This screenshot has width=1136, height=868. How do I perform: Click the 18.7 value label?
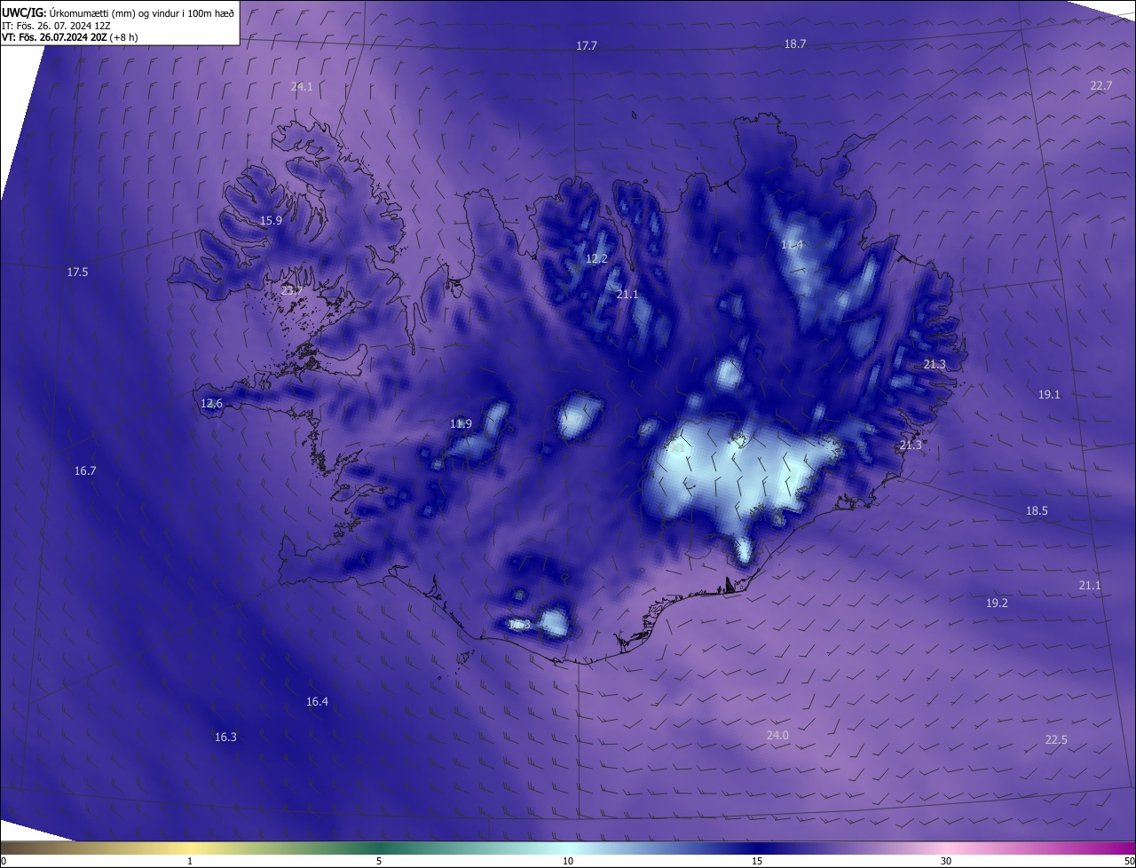point(795,43)
